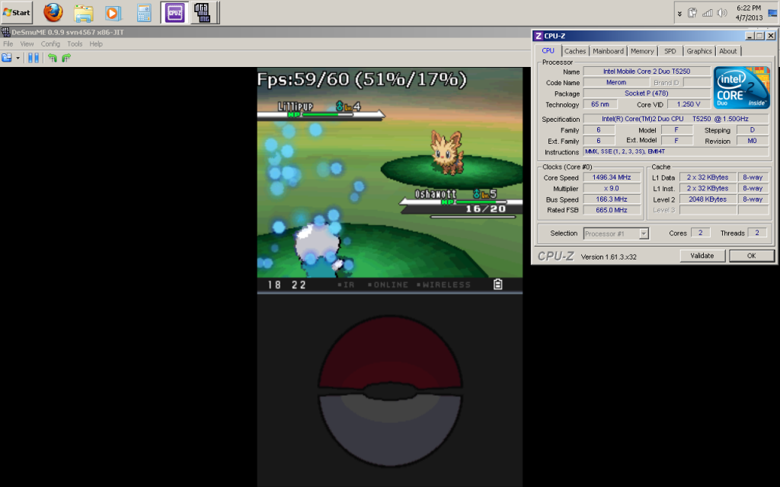
Task: Open the Config menu in DeSmuME
Action: [x=50, y=43]
